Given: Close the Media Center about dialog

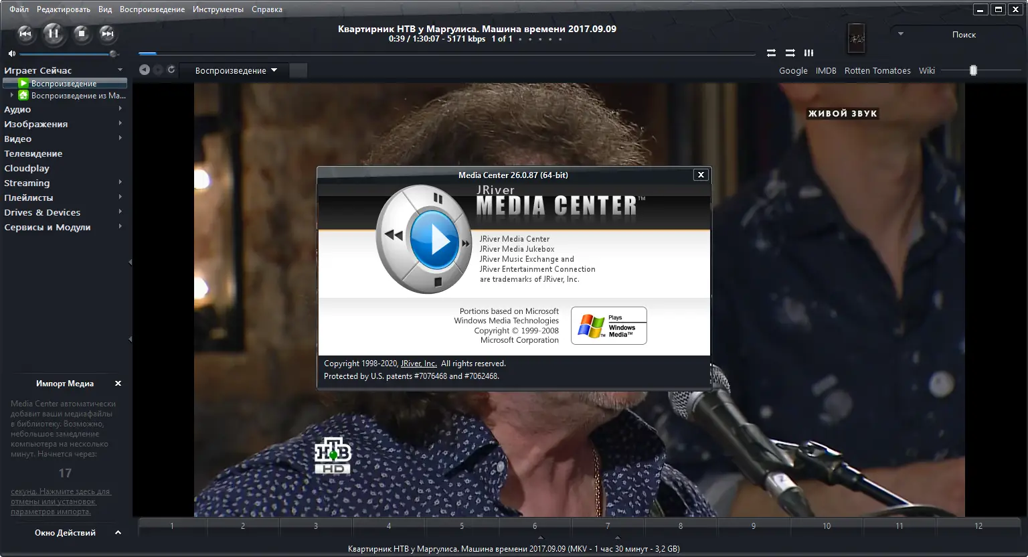Looking at the screenshot, I should (701, 175).
